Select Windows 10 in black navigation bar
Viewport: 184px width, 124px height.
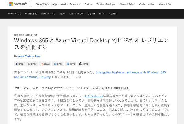click(31, 14)
